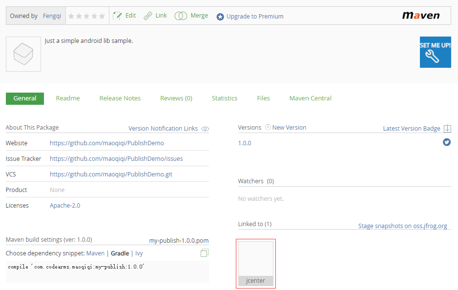
Task: Open owner Fengqi profile link
Action: (x=52, y=16)
